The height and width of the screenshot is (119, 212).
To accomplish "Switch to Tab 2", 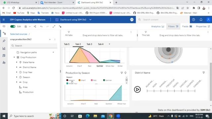I will click(78, 44).
